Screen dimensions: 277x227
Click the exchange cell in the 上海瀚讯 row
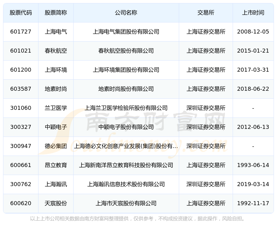click(x=206, y=184)
